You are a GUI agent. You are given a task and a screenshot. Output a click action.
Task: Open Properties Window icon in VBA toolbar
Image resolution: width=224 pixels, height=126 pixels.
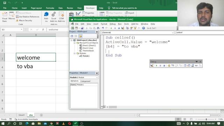point(131,28)
